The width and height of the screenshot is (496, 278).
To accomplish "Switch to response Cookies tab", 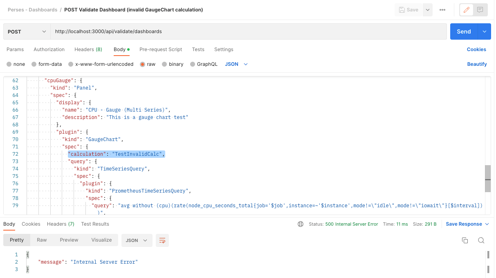I will click(31, 224).
